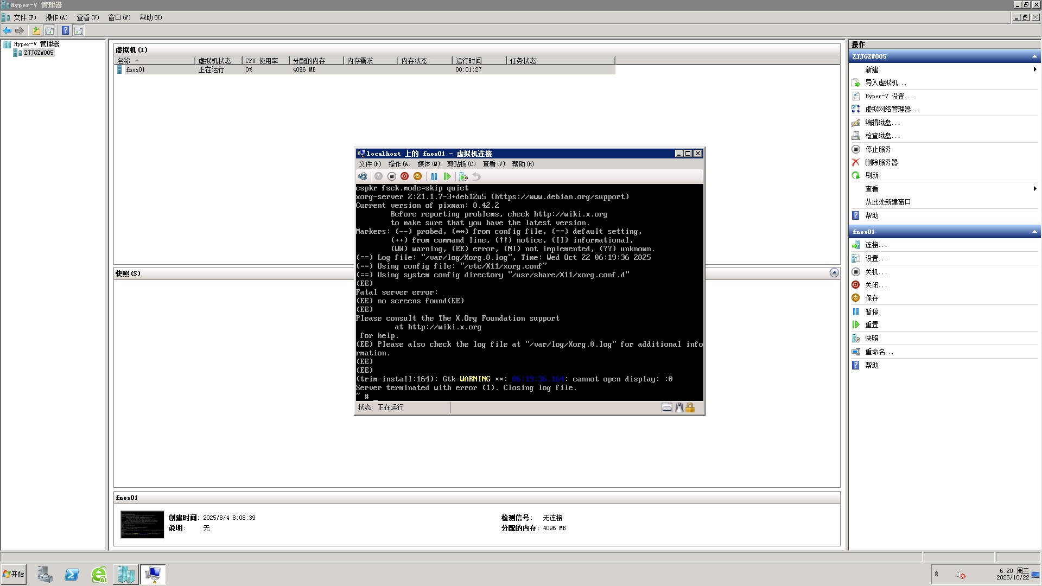Screen dimensions: 1042x586
Task: Click orange save state icon in VM toolbar
Action: pyautogui.click(x=417, y=176)
